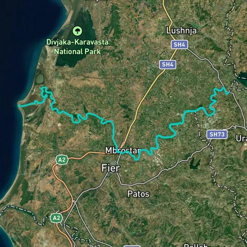Click the Divjaka-Karavasta National Park tree icon

(x=77, y=31)
